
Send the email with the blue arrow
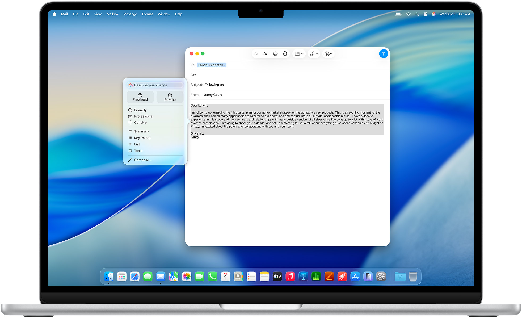coord(384,53)
